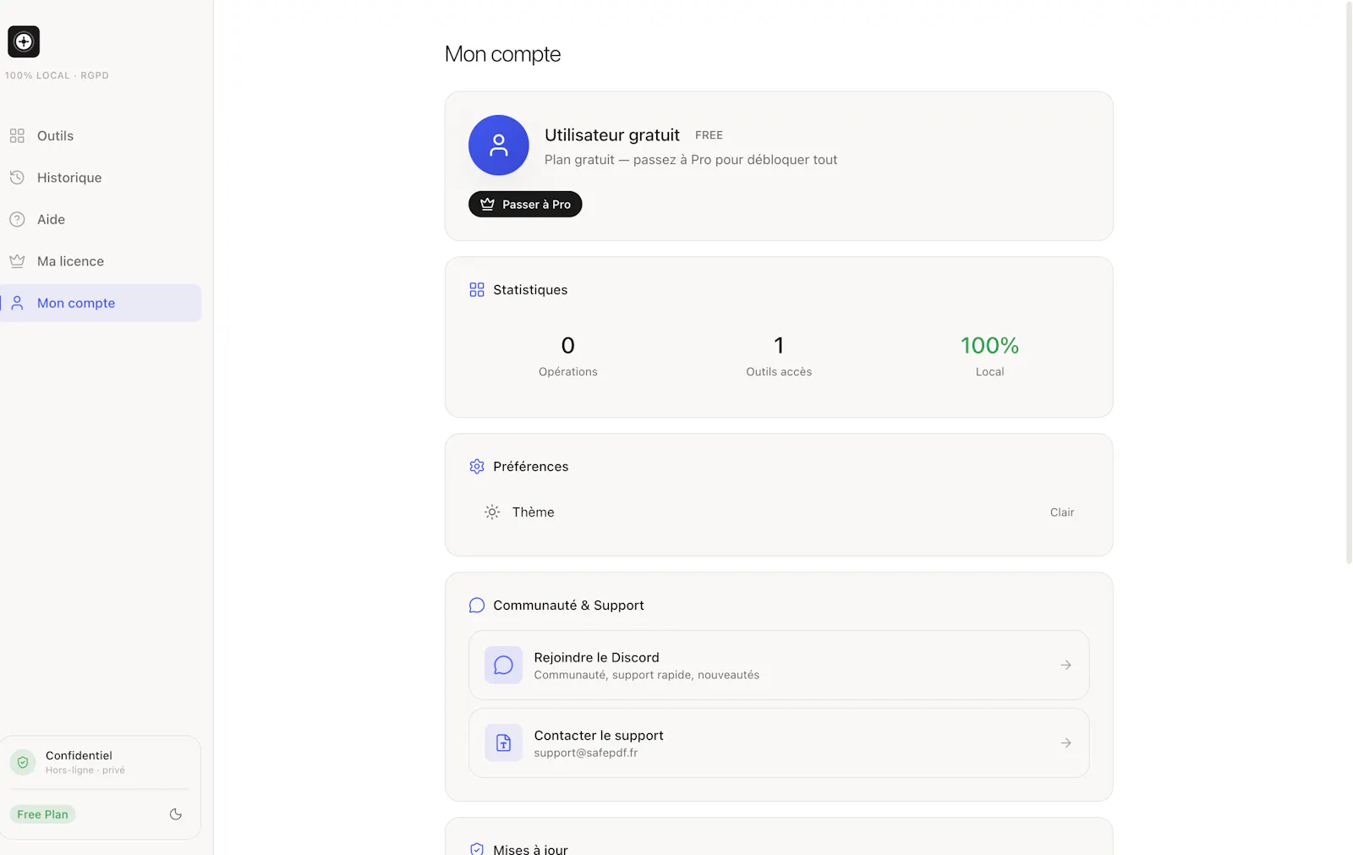The width and height of the screenshot is (1353, 855).
Task: Click the Statistiques grid icon
Action: pos(477,290)
